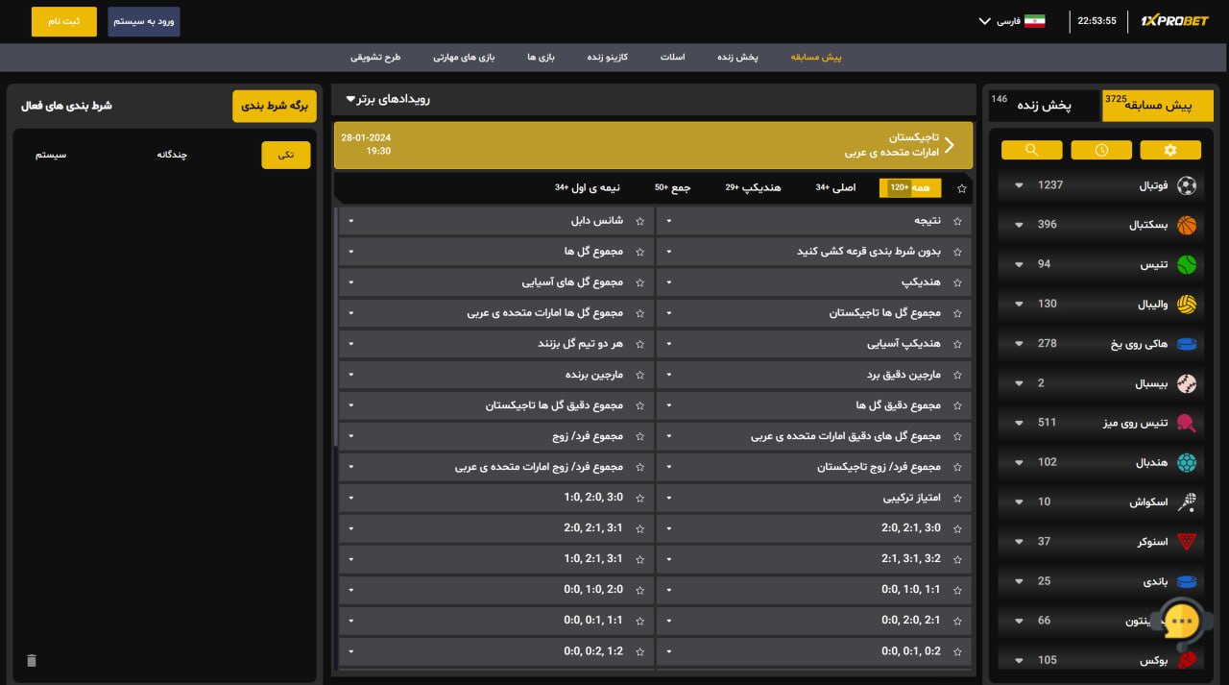Switch to the پخش زنده tab
Screen dimensions: 1229x685
point(736,58)
